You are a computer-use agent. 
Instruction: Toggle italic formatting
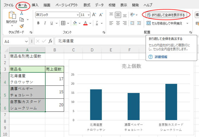[x=45, y=23]
